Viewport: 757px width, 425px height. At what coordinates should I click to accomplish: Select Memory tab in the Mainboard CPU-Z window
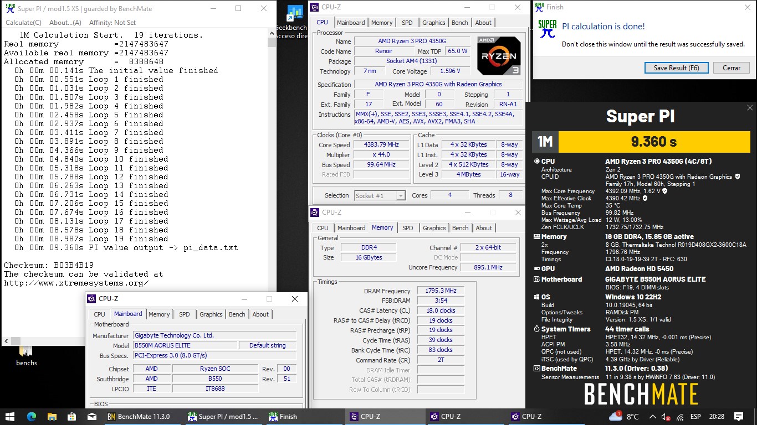[x=159, y=314]
